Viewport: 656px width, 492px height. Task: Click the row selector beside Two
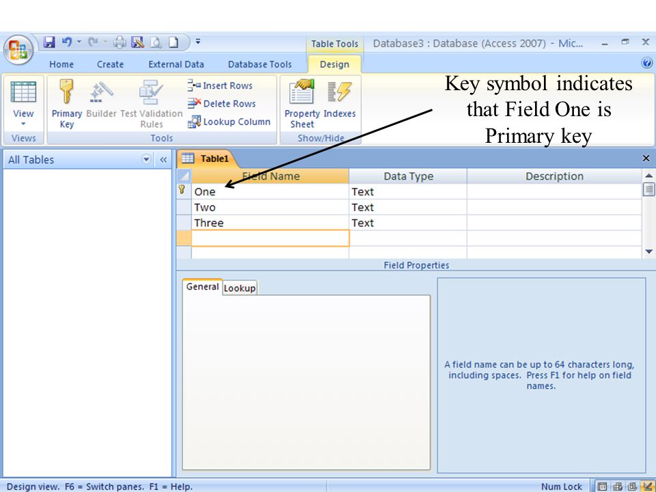coord(184,207)
